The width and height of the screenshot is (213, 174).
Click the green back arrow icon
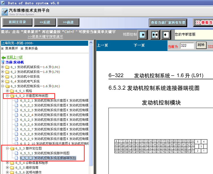[x=3, y=57]
